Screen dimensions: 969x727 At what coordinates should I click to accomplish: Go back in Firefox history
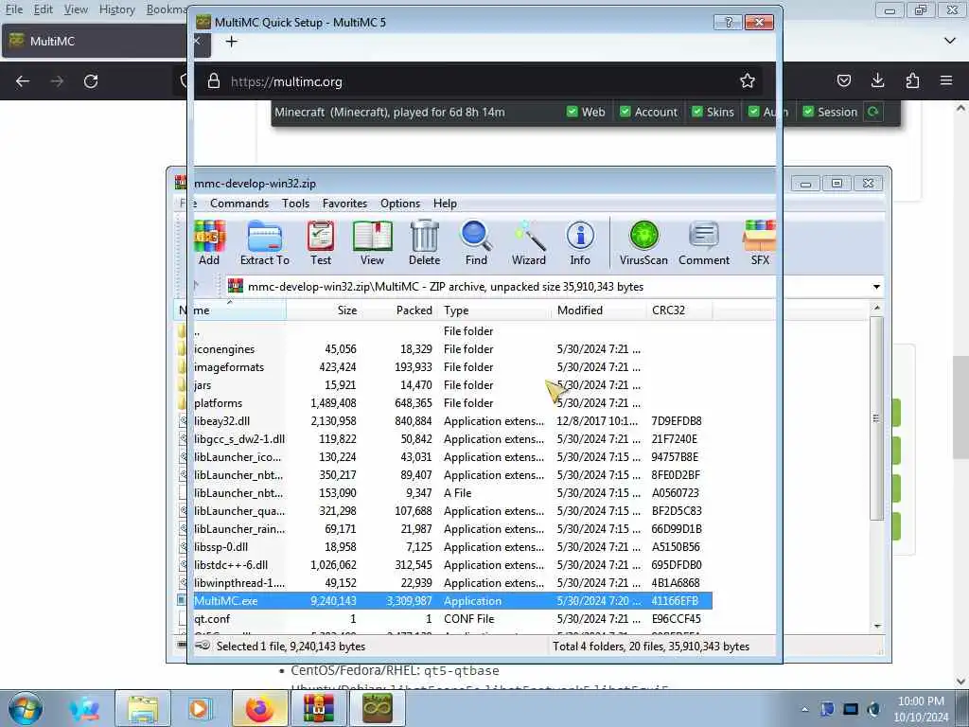(x=23, y=81)
